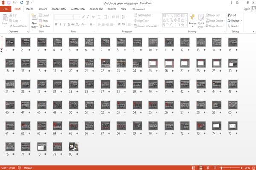Open the Section dropdown

45,26
